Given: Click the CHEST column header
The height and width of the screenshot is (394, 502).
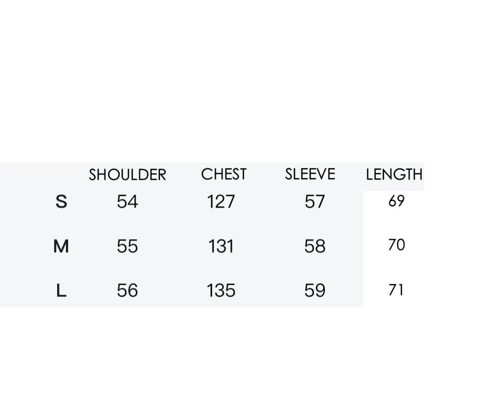Looking at the screenshot, I should [x=224, y=175].
